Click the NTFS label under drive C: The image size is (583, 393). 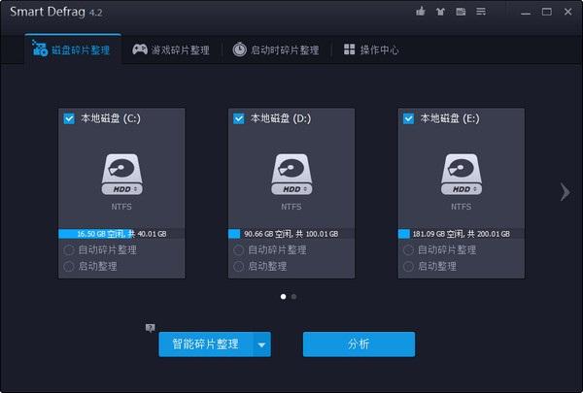coord(121,207)
